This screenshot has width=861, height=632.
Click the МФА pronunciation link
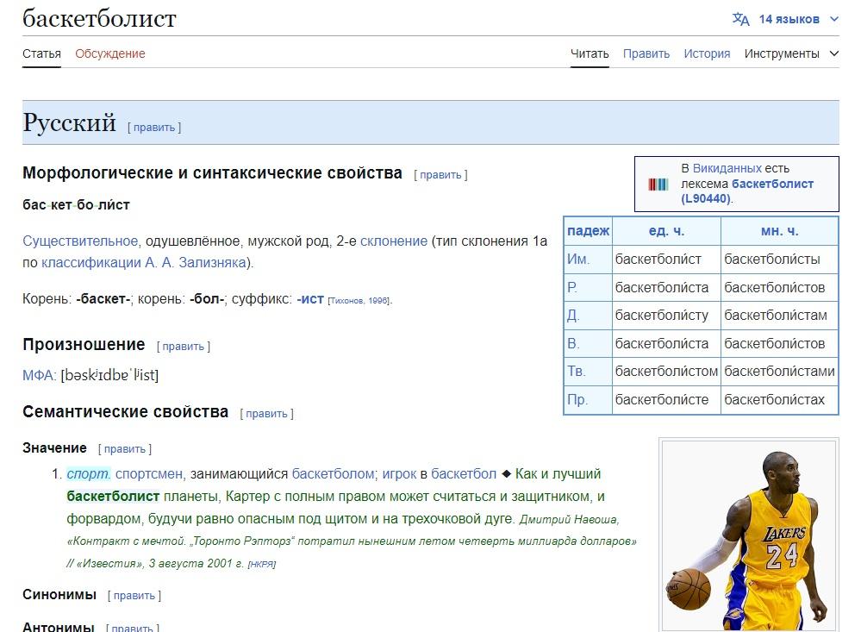[39, 375]
